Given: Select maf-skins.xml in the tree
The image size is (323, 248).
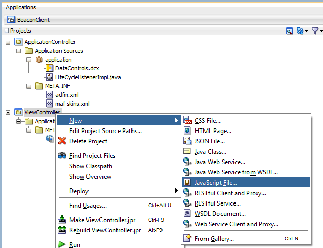Looking at the screenshot, I should point(72,104).
